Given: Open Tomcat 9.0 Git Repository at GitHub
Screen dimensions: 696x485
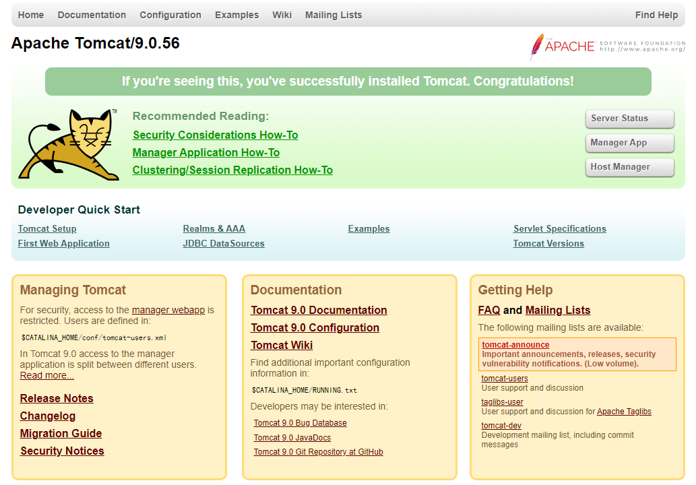Looking at the screenshot, I should (318, 452).
